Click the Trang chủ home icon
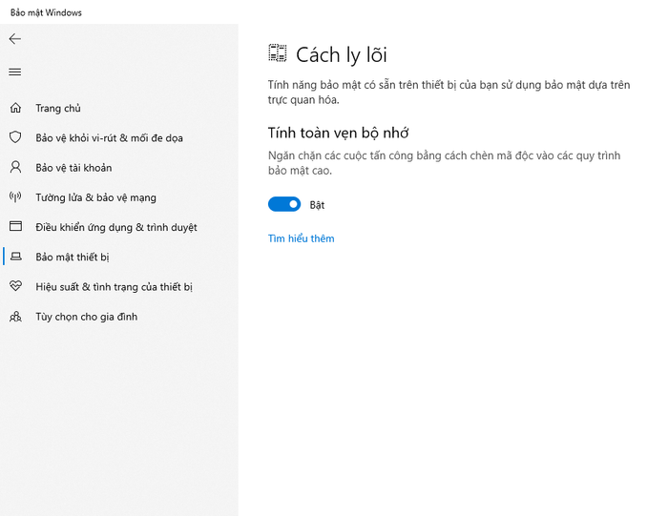The width and height of the screenshot is (668, 516). (16, 108)
